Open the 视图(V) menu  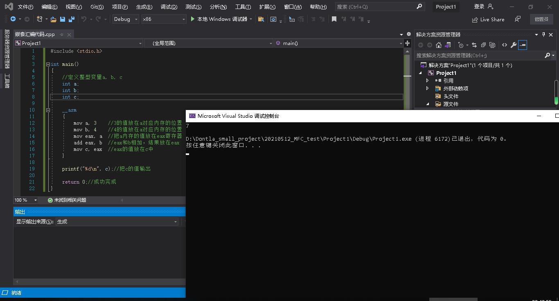(74, 7)
